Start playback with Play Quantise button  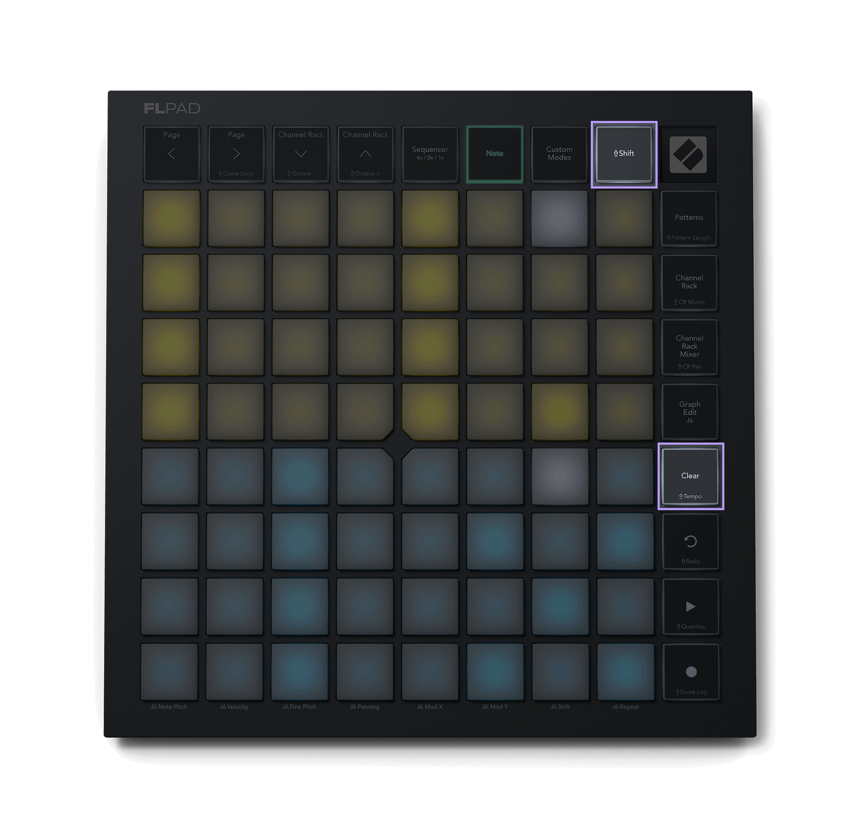[691, 606]
